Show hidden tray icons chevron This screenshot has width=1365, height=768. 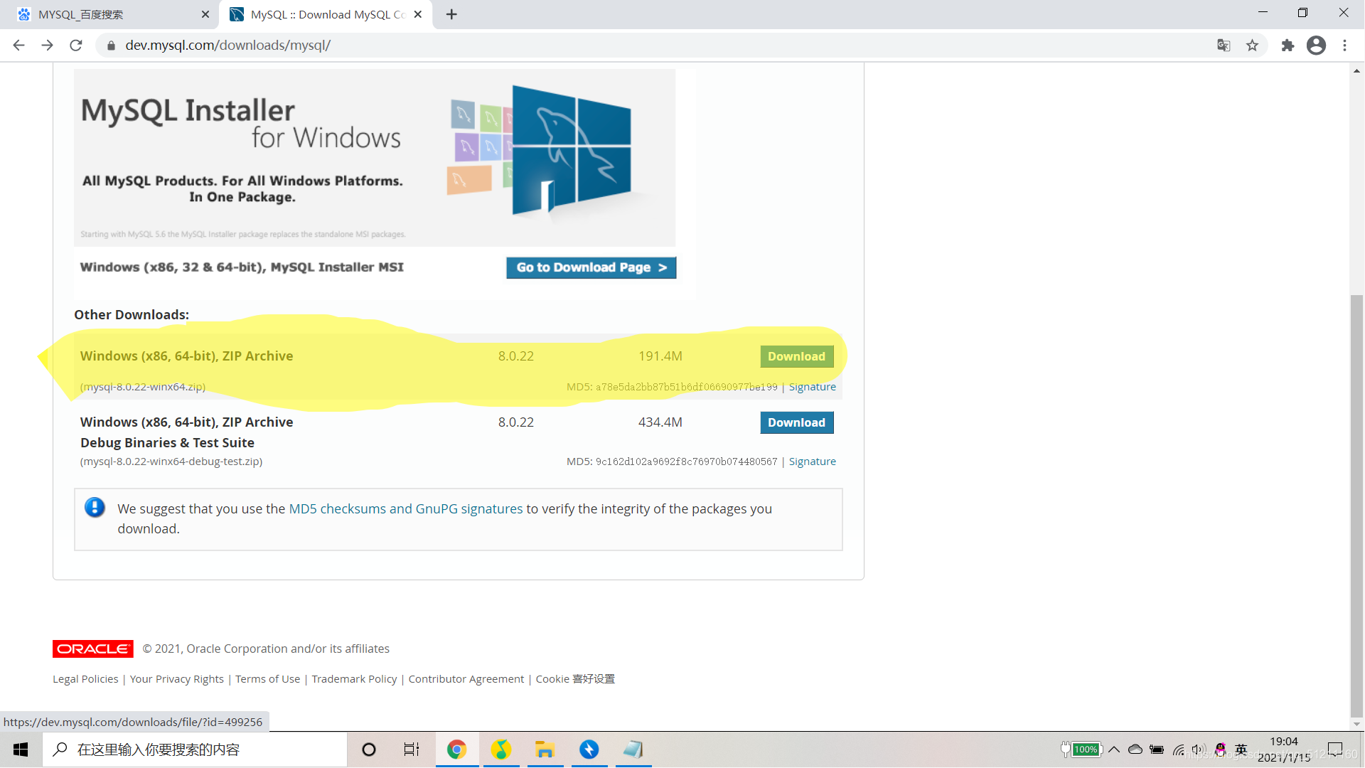tap(1113, 750)
